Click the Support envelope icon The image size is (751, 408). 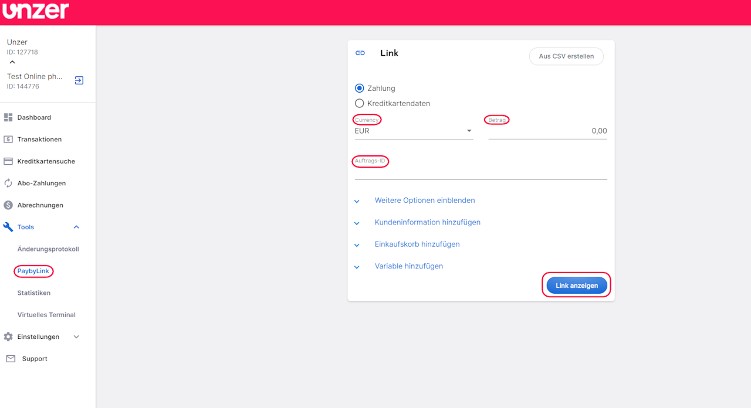pos(11,359)
